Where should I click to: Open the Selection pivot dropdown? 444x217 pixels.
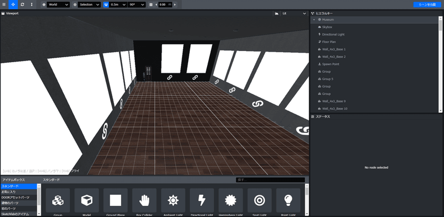coord(89,5)
